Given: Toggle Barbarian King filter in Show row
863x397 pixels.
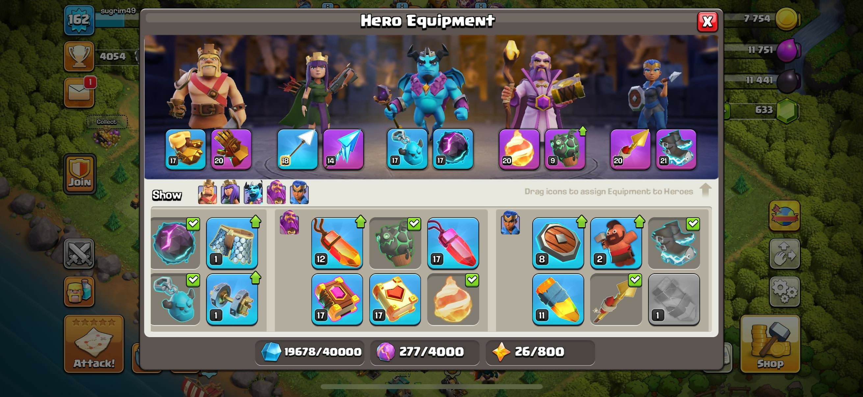Looking at the screenshot, I should [x=207, y=192].
